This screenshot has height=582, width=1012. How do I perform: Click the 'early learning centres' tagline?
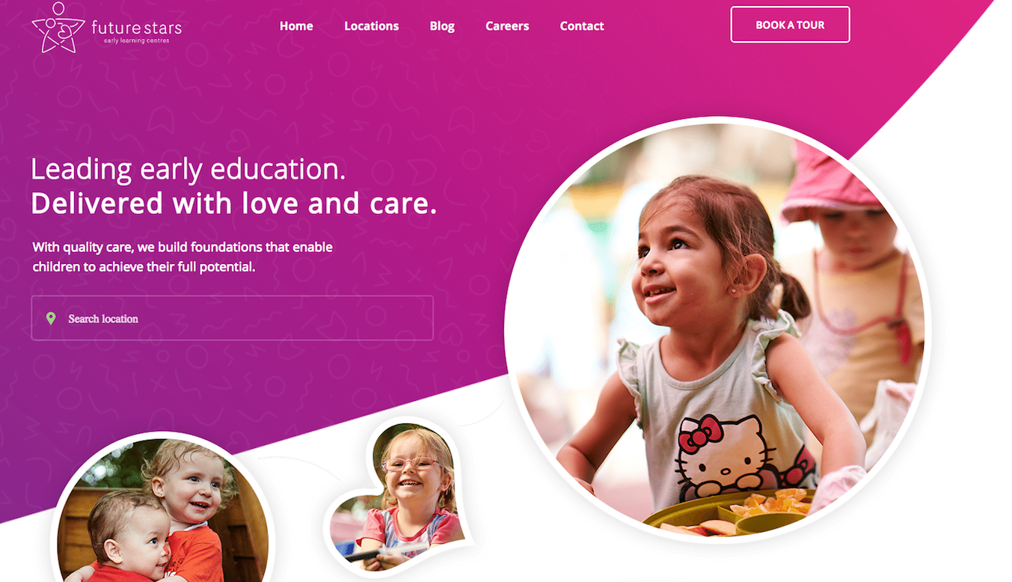[x=136, y=40]
